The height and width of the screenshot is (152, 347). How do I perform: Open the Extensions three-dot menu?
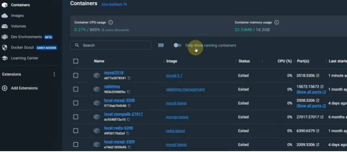tap(54, 74)
